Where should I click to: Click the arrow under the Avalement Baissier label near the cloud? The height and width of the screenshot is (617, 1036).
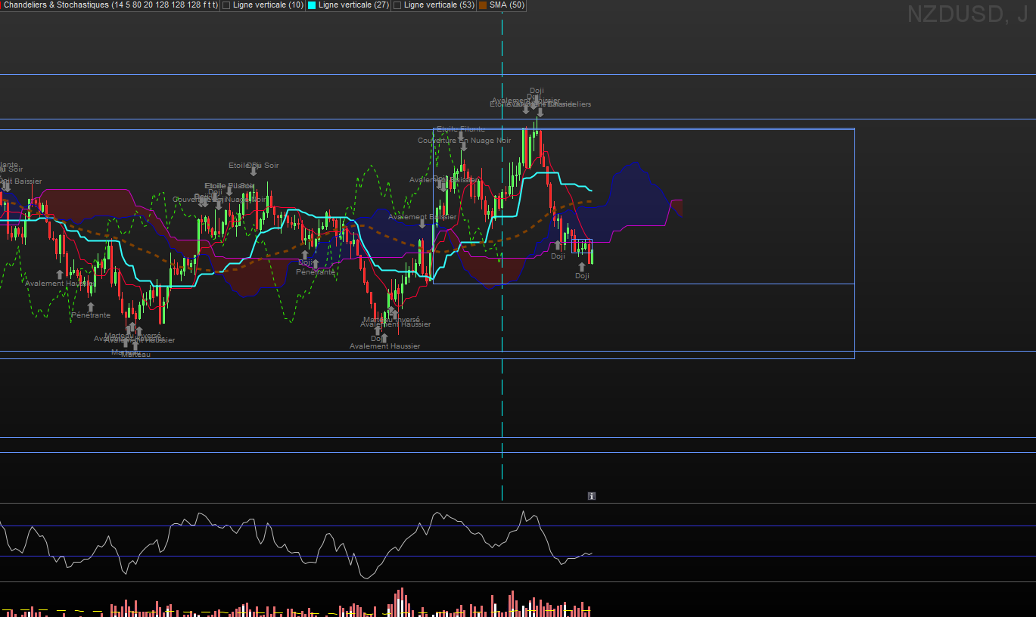pyautogui.click(x=422, y=224)
